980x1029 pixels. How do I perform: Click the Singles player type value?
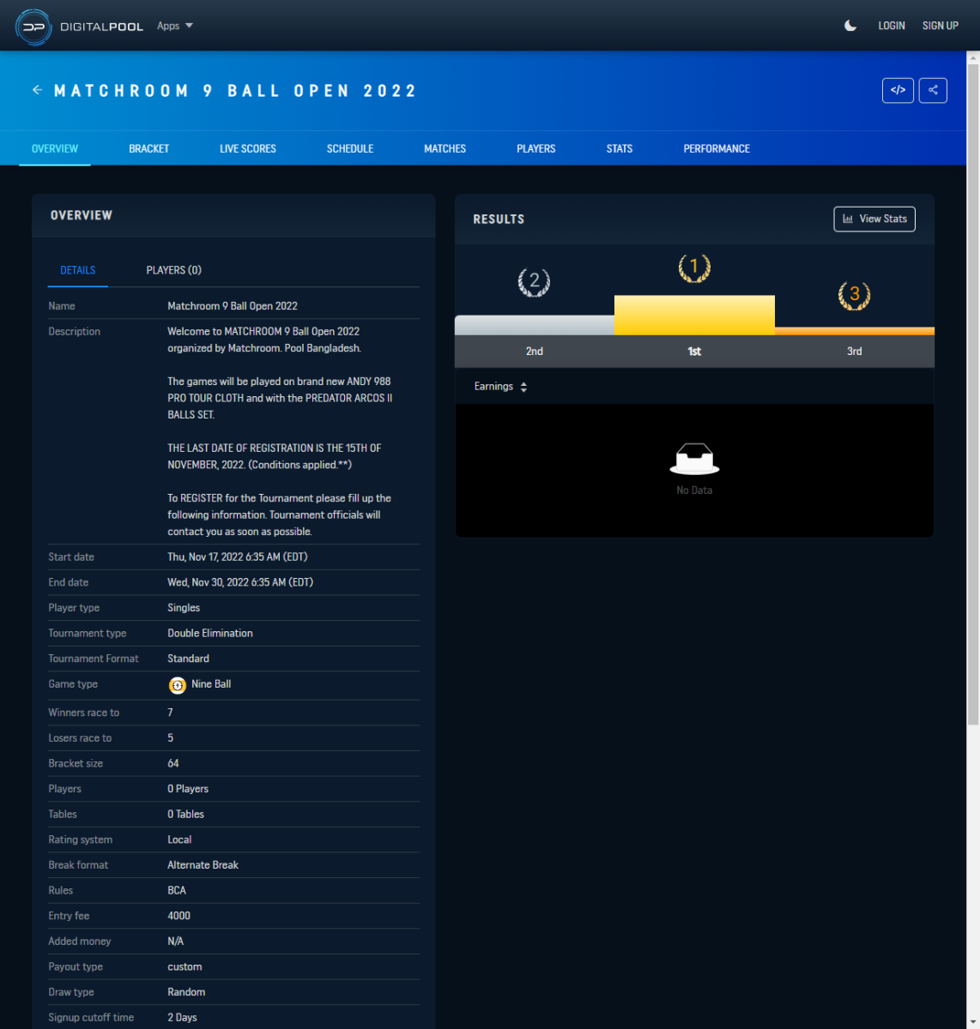[184, 608]
